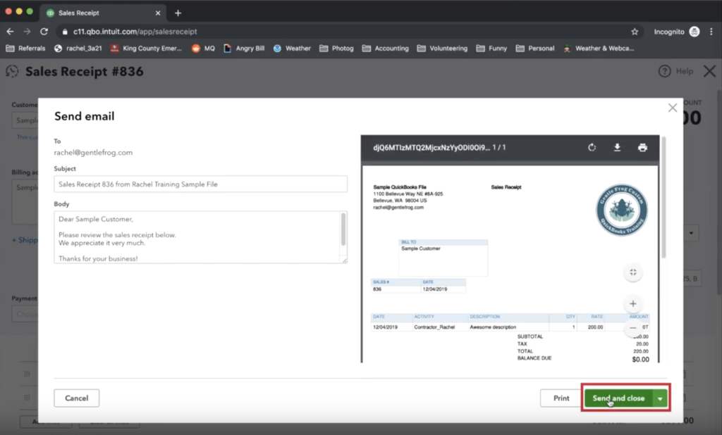Reload the browser page
Viewport: 722px width, 435px height.
44,32
